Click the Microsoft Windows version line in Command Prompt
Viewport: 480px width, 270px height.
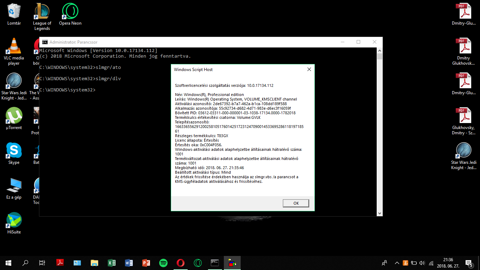click(98, 51)
